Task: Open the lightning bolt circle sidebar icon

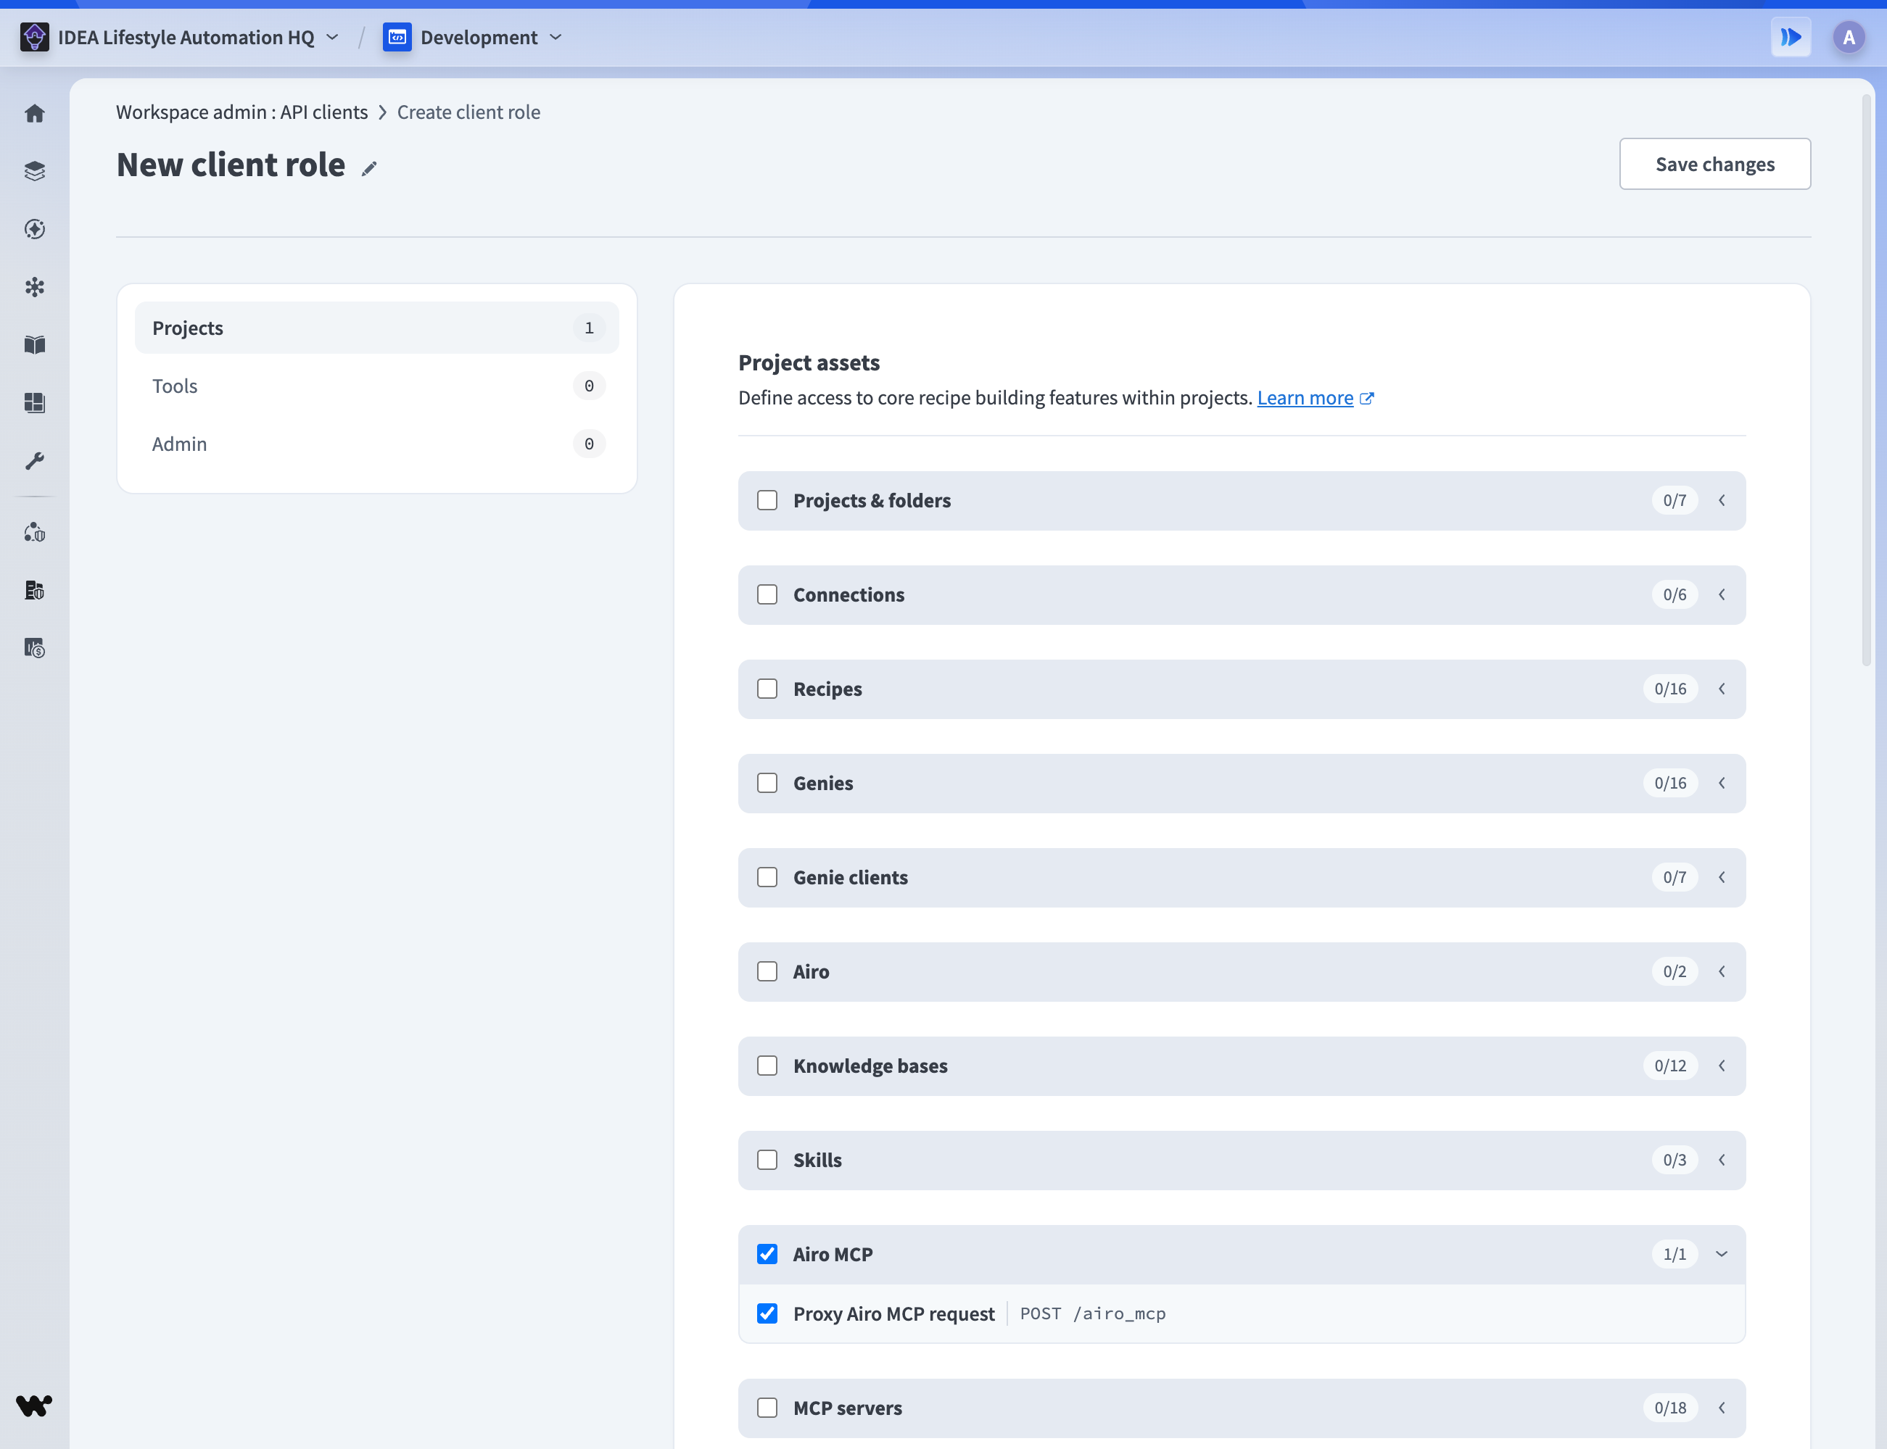Action: pos(35,228)
